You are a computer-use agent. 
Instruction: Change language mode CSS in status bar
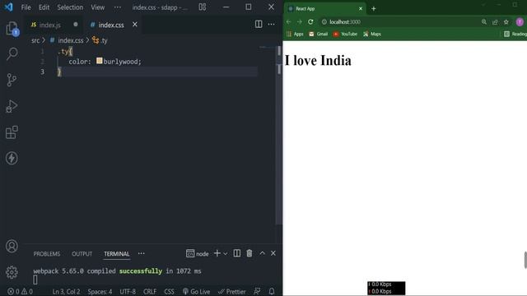pos(169,291)
